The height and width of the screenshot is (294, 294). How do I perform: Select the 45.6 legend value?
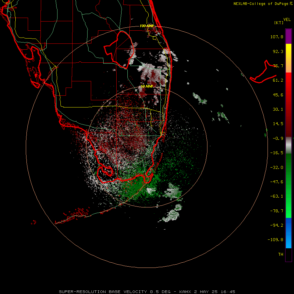[278, 95]
